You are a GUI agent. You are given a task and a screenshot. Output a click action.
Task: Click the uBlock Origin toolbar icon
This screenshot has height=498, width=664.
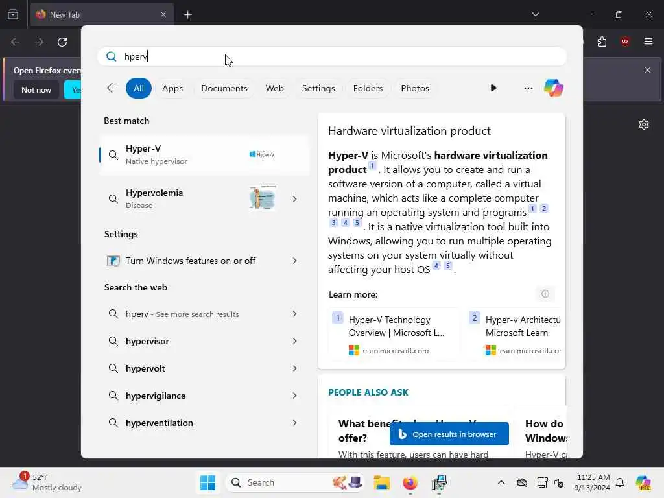coord(624,41)
